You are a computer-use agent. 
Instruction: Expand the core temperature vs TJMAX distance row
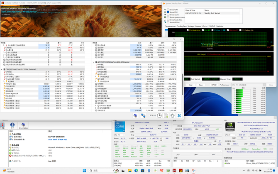pyautogui.click(x=4, y=45)
